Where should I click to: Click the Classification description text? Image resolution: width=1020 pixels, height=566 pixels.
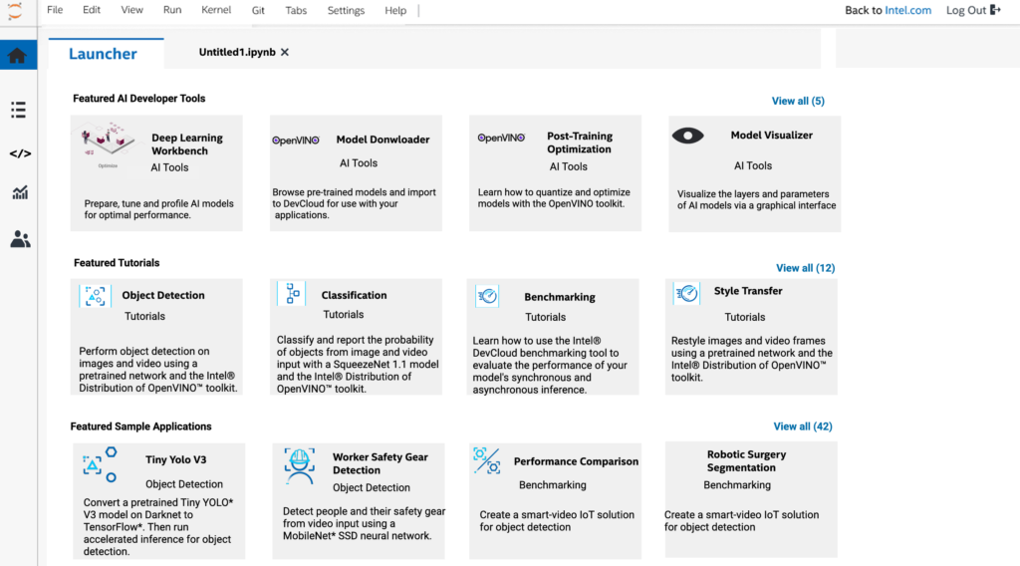[x=358, y=365]
